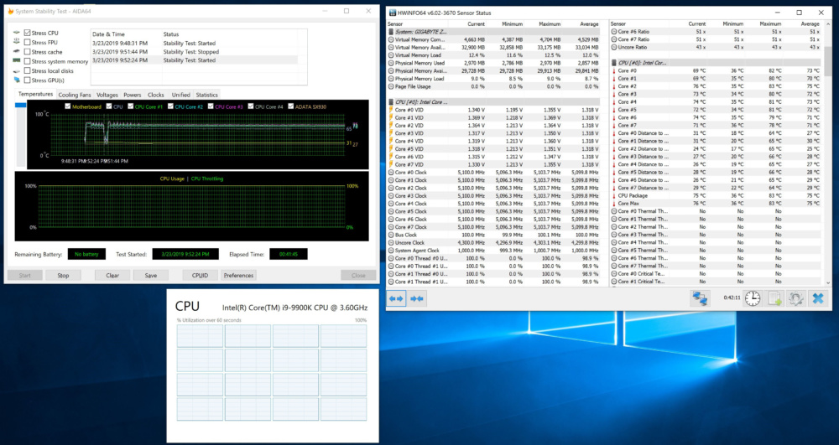
Task: Uncheck the Stress CPU checkbox
Action: pos(28,34)
